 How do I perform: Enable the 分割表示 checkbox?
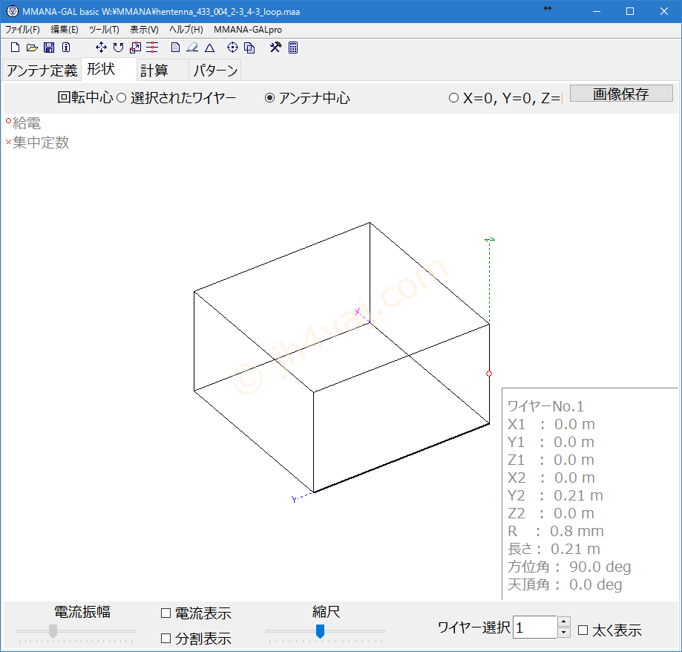165,639
